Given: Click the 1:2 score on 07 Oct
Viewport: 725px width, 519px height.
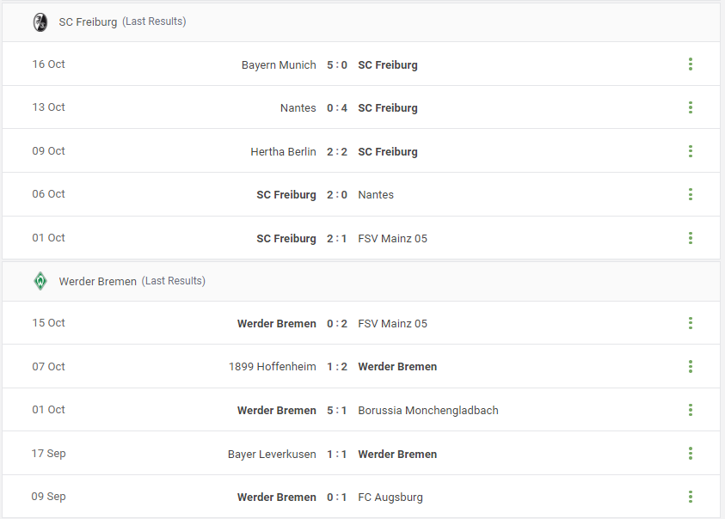Looking at the screenshot, I should pos(337,367).
